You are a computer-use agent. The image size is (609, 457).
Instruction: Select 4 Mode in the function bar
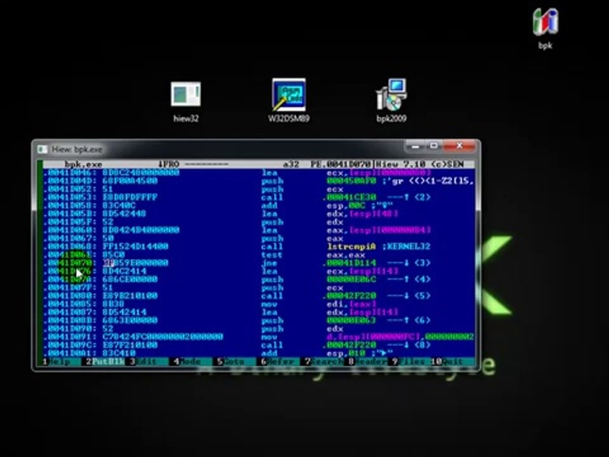[187, 362]
